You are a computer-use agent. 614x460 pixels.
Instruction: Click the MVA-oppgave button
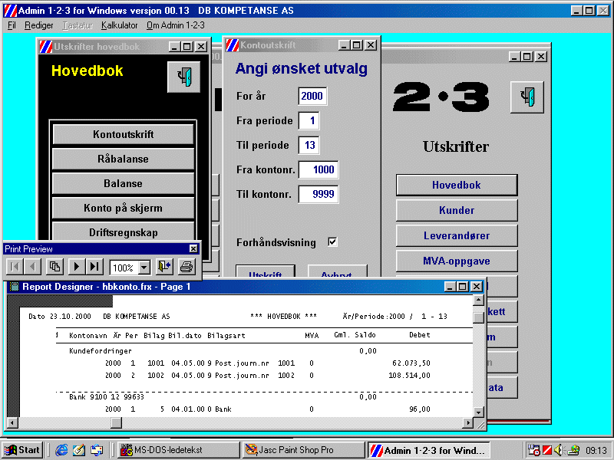457,261
